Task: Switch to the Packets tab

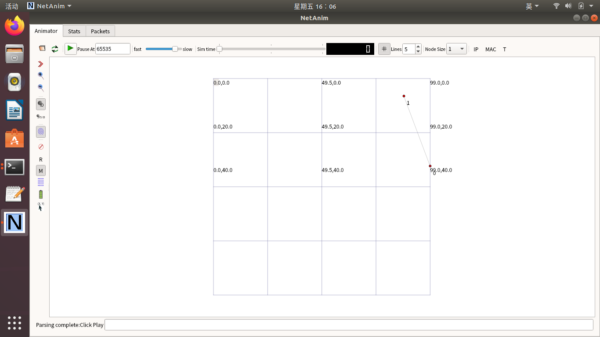Action: coord(100,31)
